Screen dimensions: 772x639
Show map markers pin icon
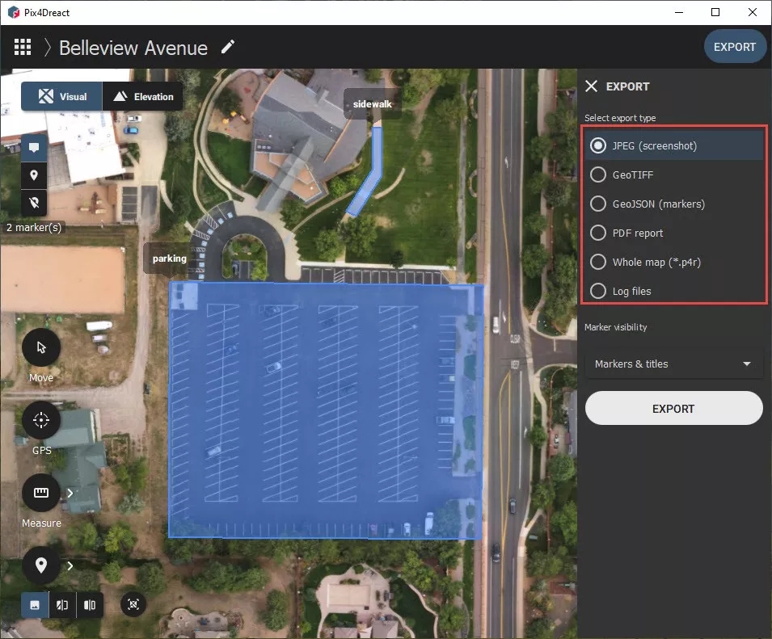34,175
